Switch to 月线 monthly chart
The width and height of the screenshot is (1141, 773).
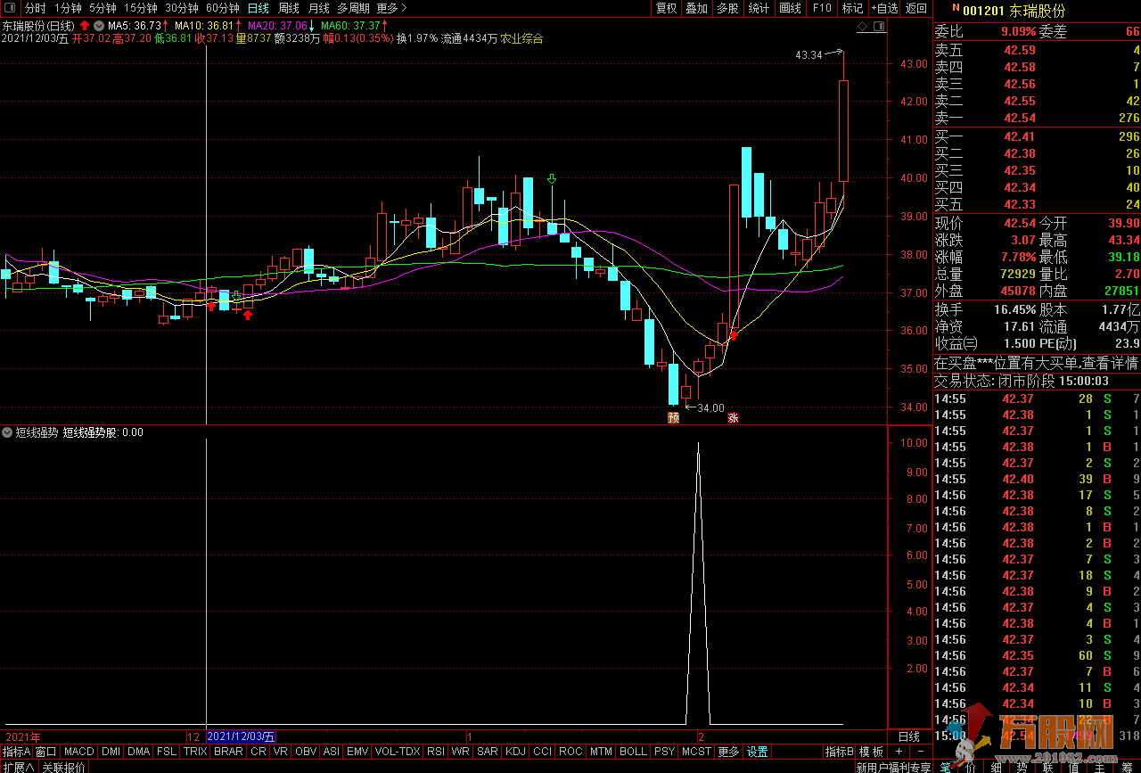tap(319, 8)
